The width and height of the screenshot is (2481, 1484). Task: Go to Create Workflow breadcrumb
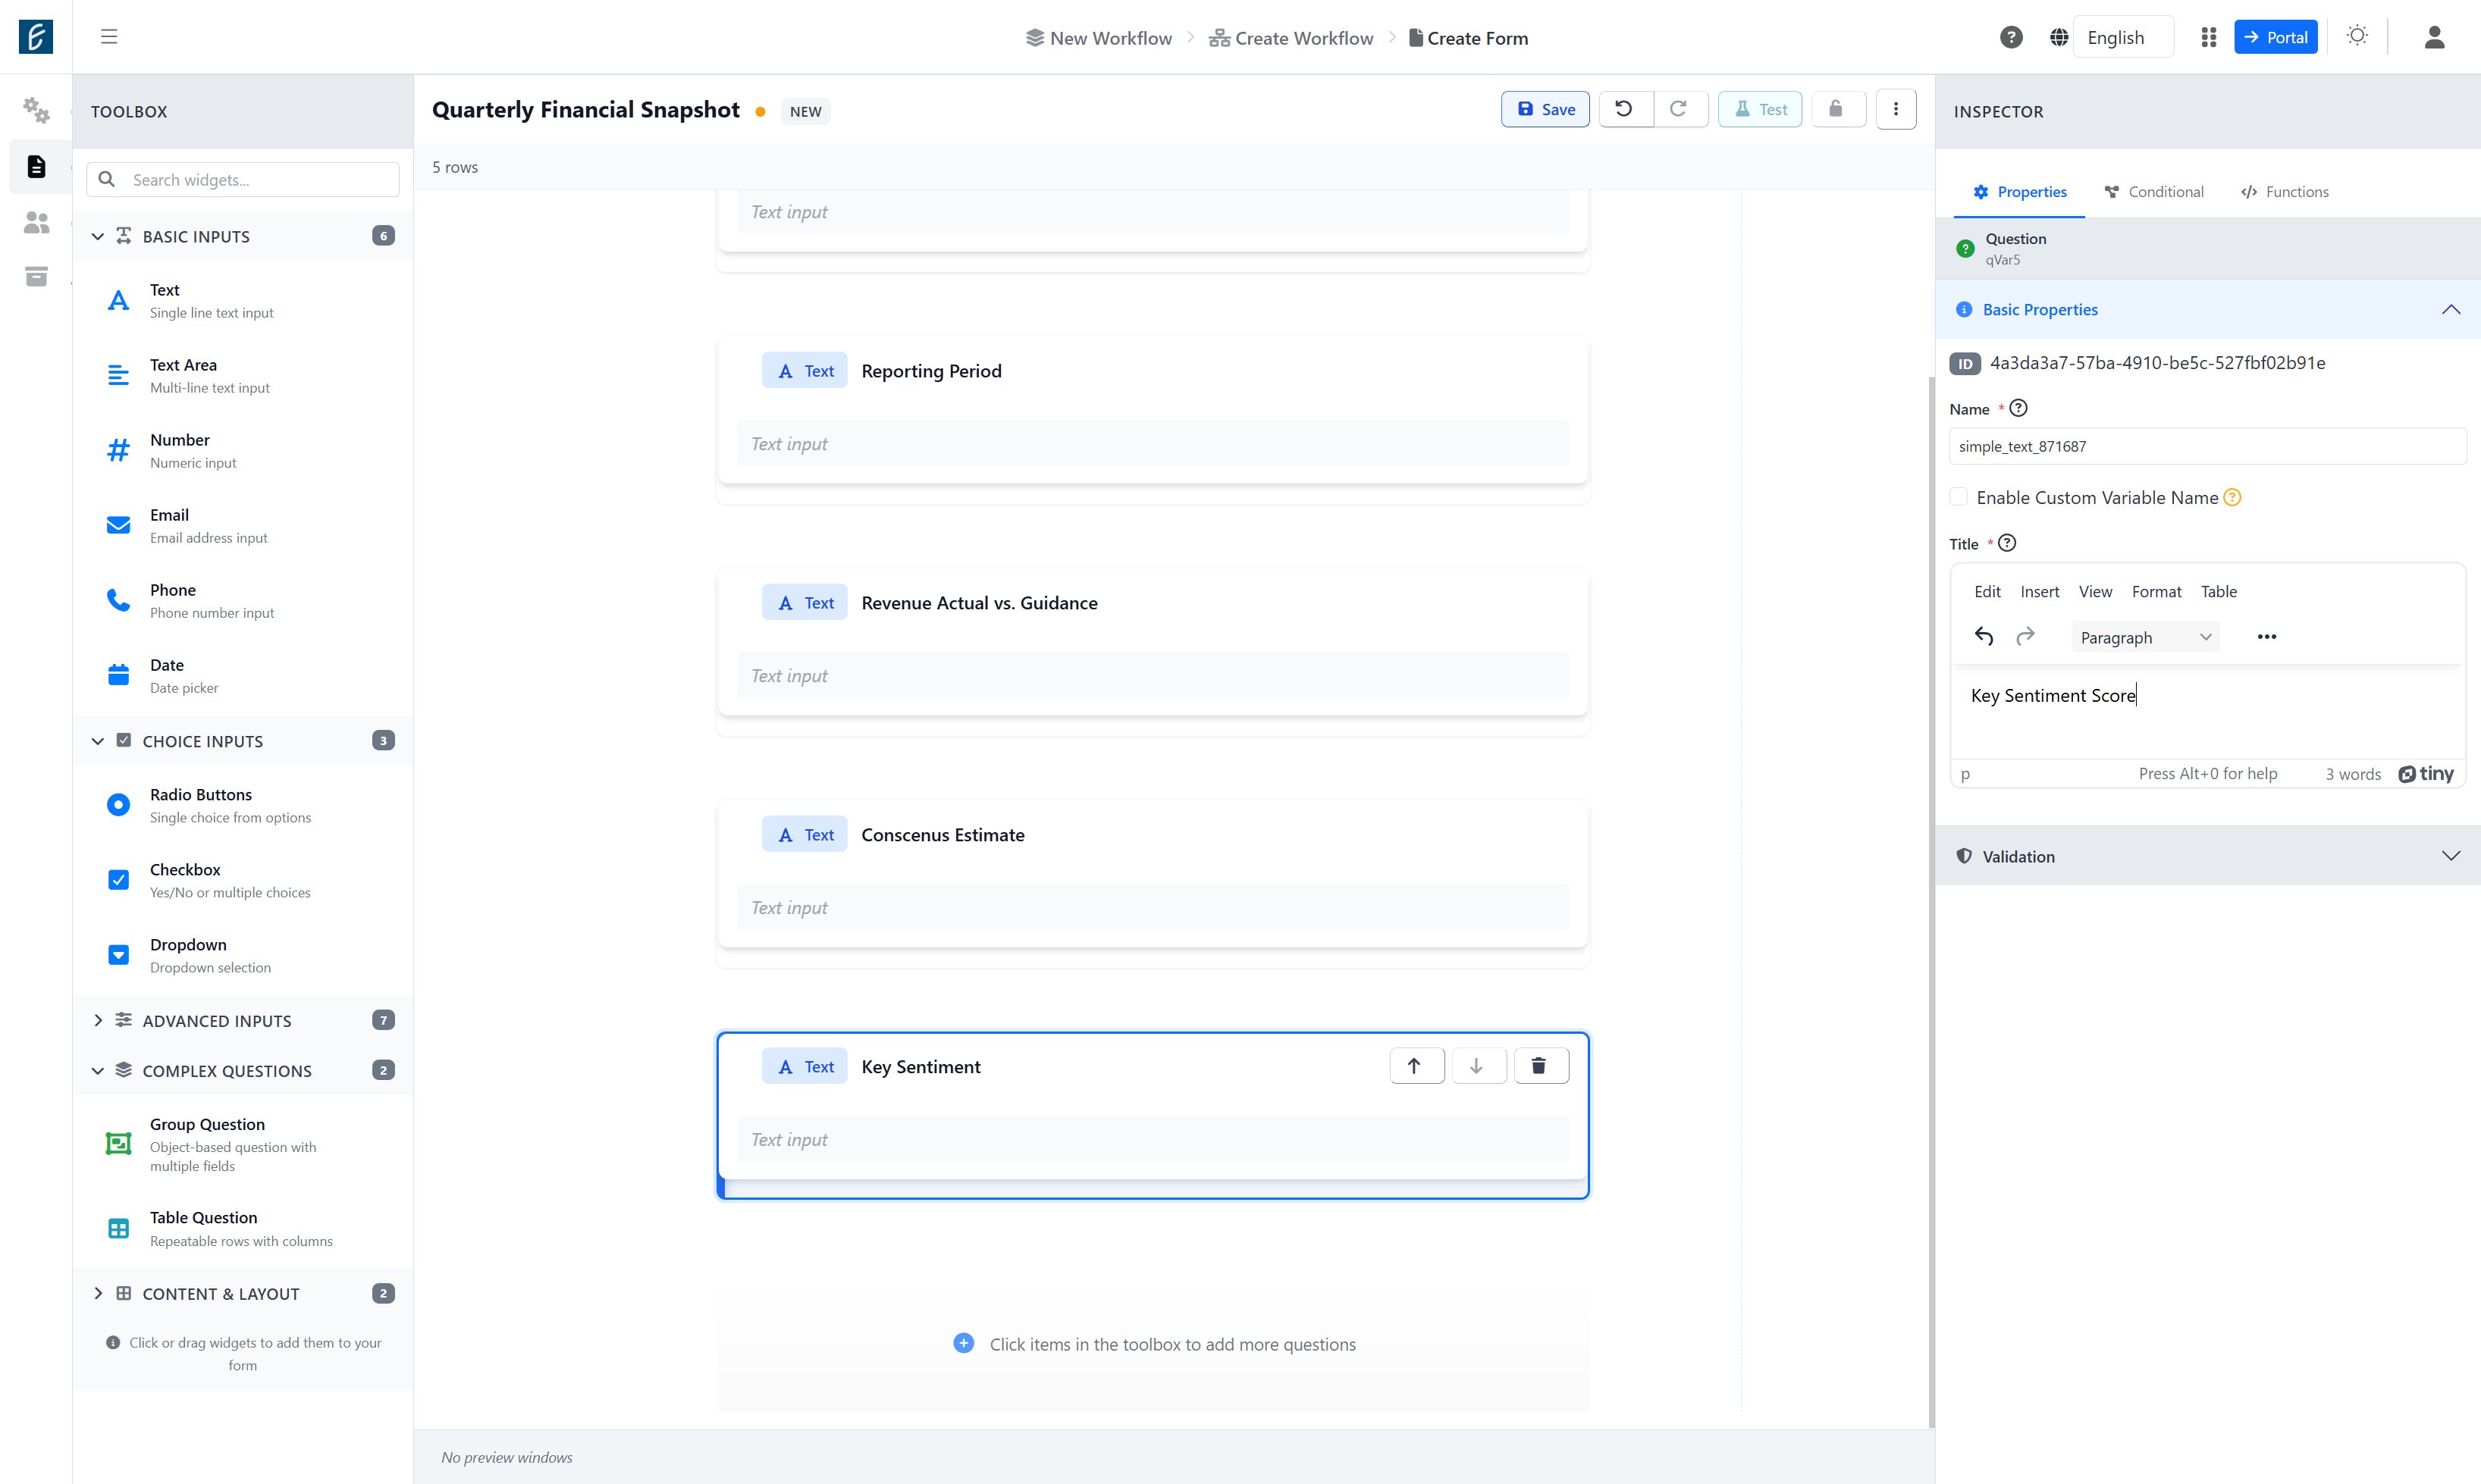tap(1291, 38)
